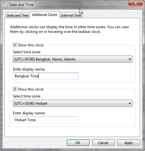Screen dimensions: 145x151
Task: Click the first Select time zone label
Action: (x=27, y=52)
